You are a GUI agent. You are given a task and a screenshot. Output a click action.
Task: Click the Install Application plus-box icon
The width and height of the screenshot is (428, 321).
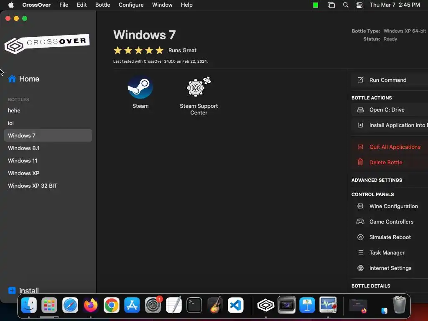(x=360, y=125)
